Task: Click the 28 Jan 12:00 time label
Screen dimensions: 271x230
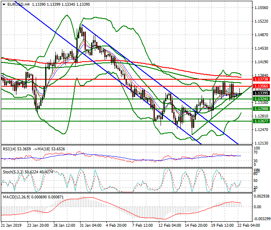Action: (64, 225)
